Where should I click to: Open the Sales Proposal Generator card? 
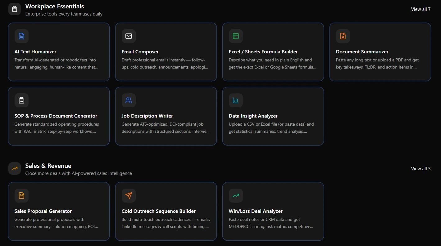[59, 211]
